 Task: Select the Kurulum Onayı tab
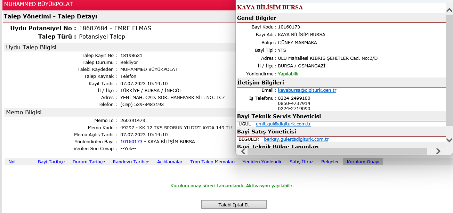pos(363,162)
